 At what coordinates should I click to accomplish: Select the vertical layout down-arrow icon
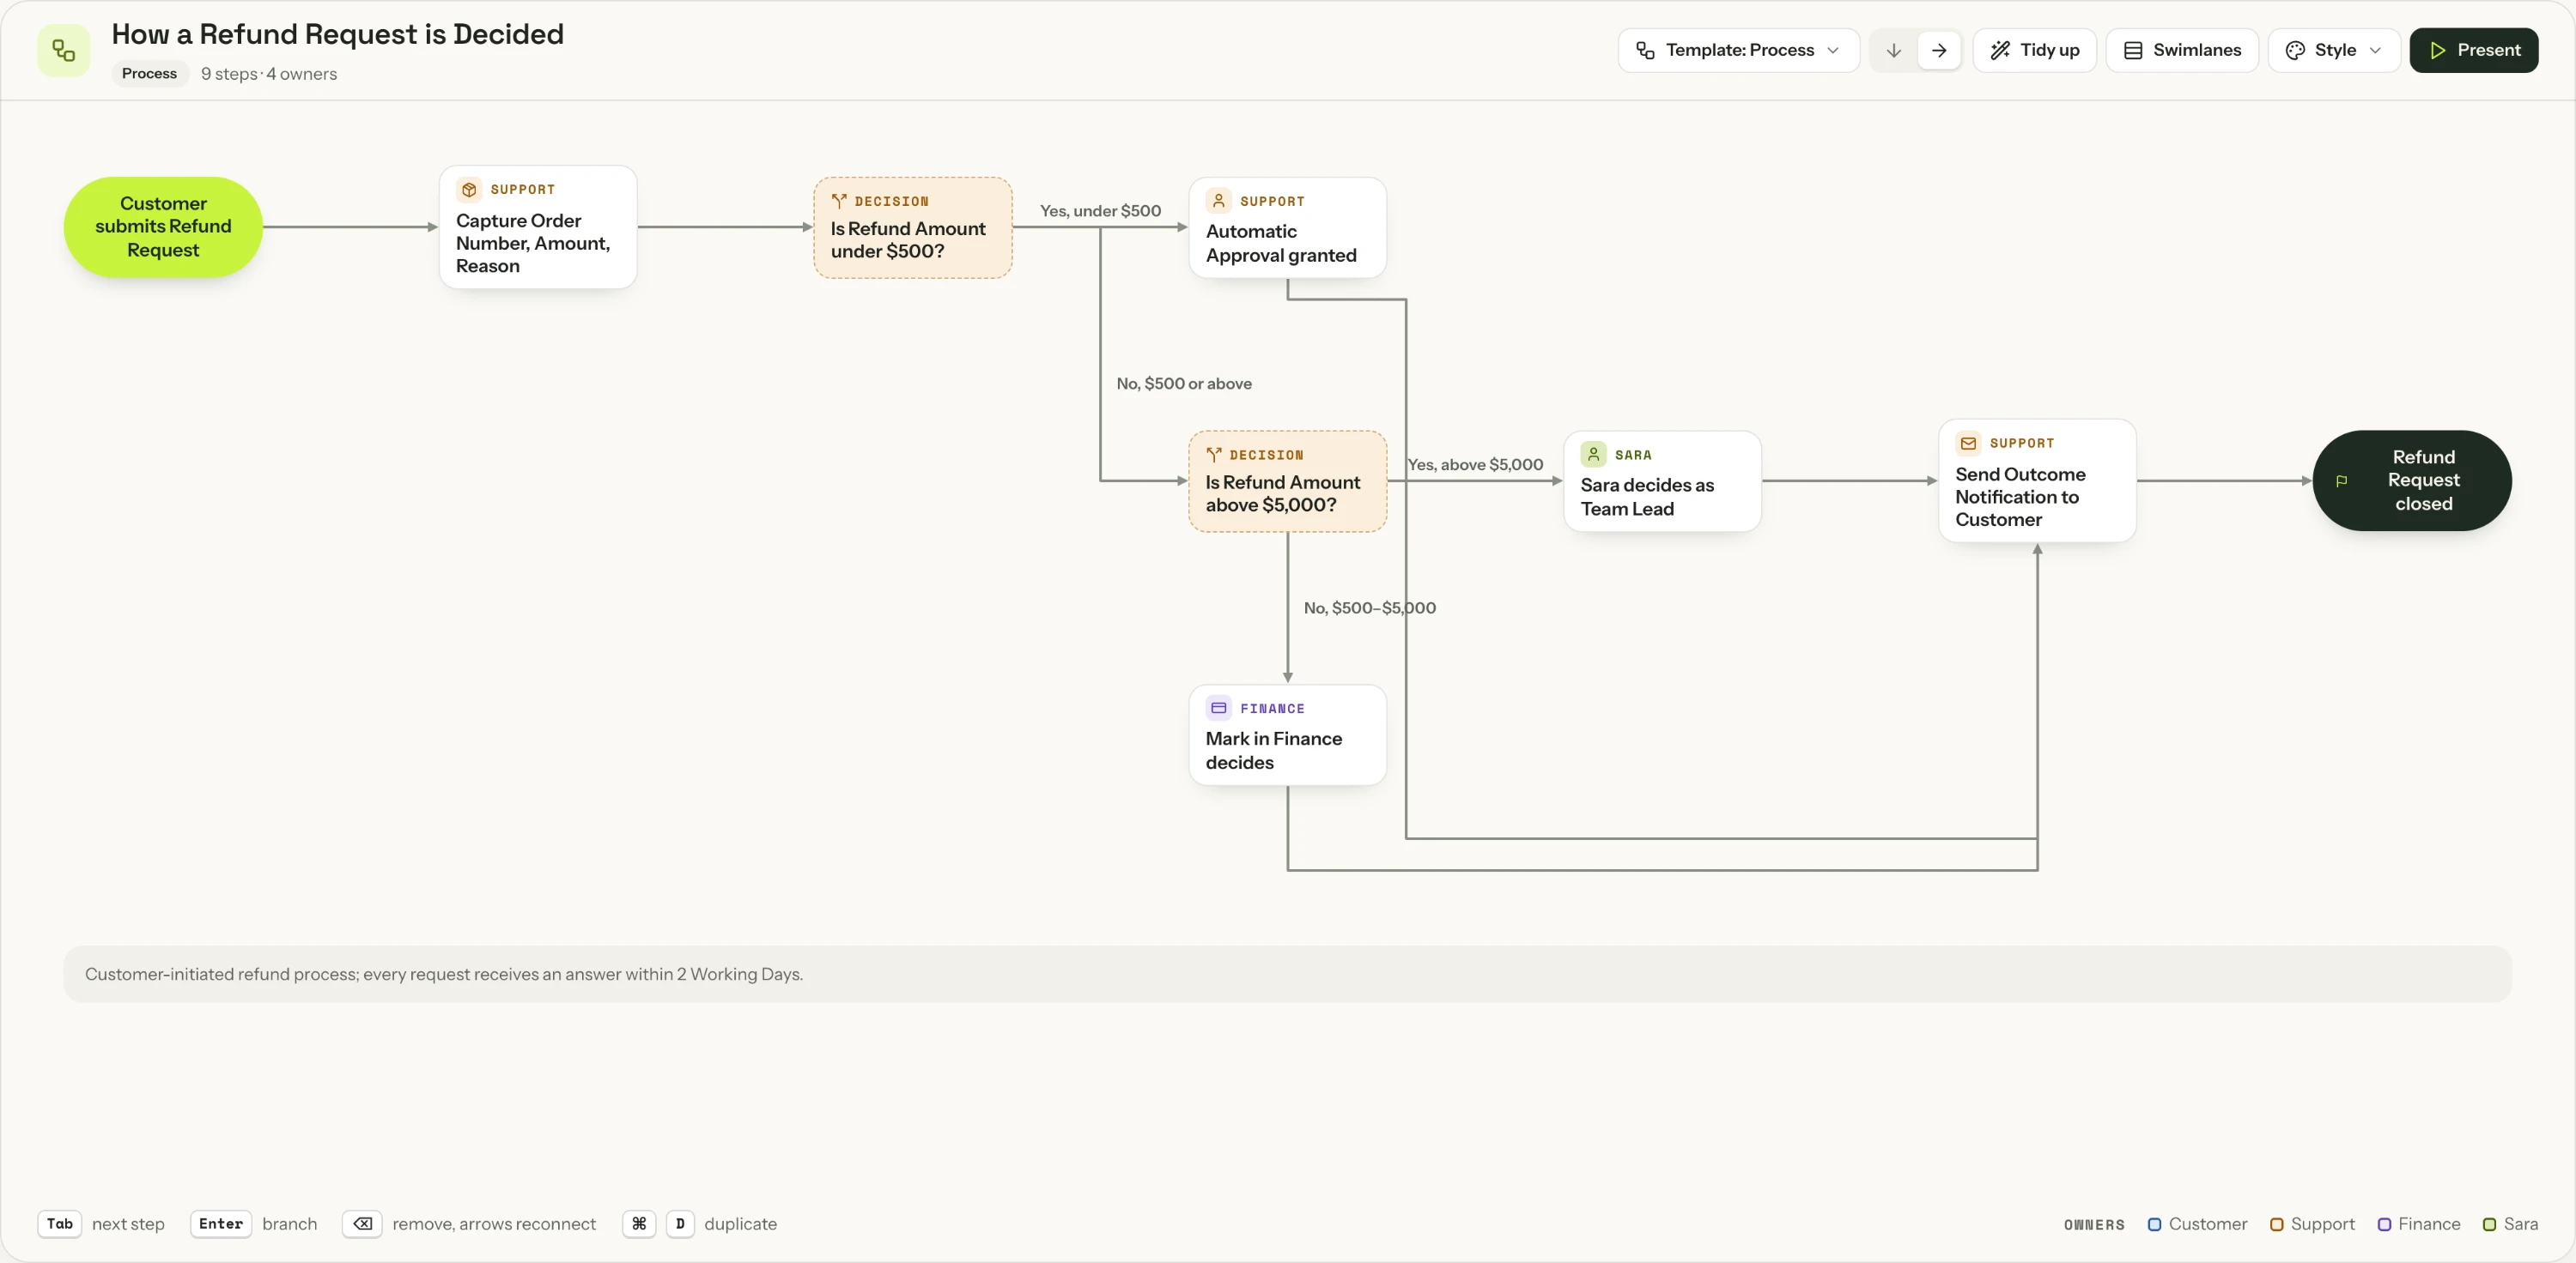(1893, 50)
